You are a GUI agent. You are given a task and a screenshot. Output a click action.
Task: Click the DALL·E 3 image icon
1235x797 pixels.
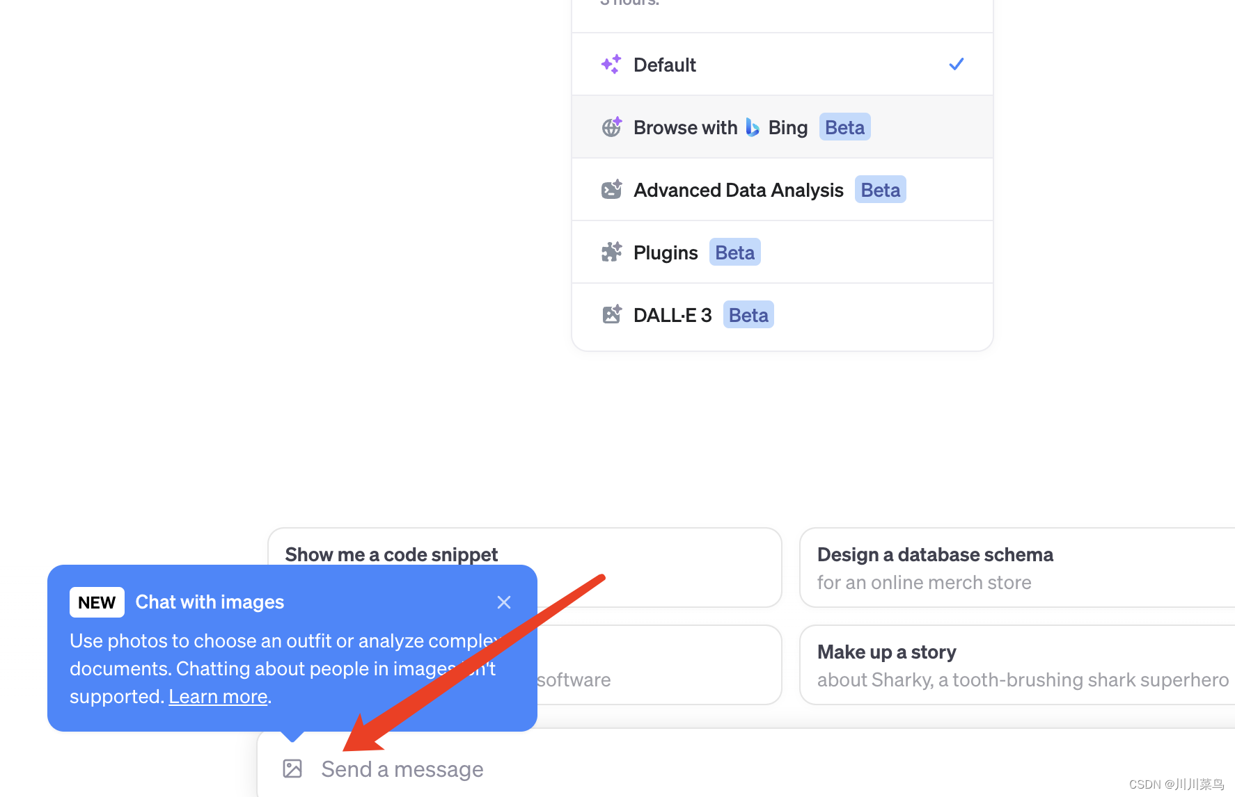[611, 314]
